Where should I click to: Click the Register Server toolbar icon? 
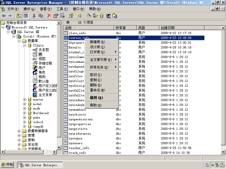95,16
